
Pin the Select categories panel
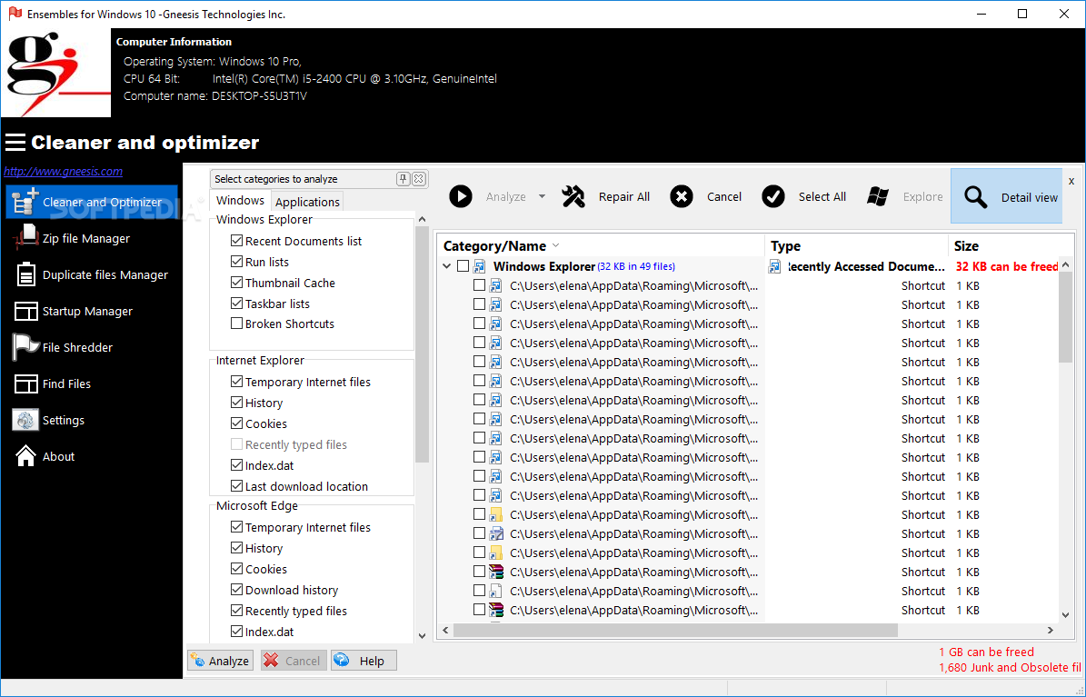404,179
